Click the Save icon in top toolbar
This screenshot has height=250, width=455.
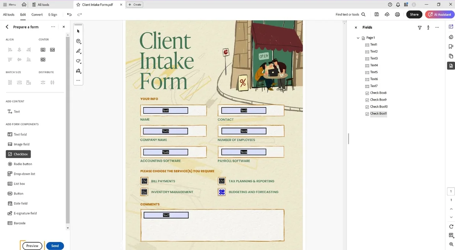377,14
